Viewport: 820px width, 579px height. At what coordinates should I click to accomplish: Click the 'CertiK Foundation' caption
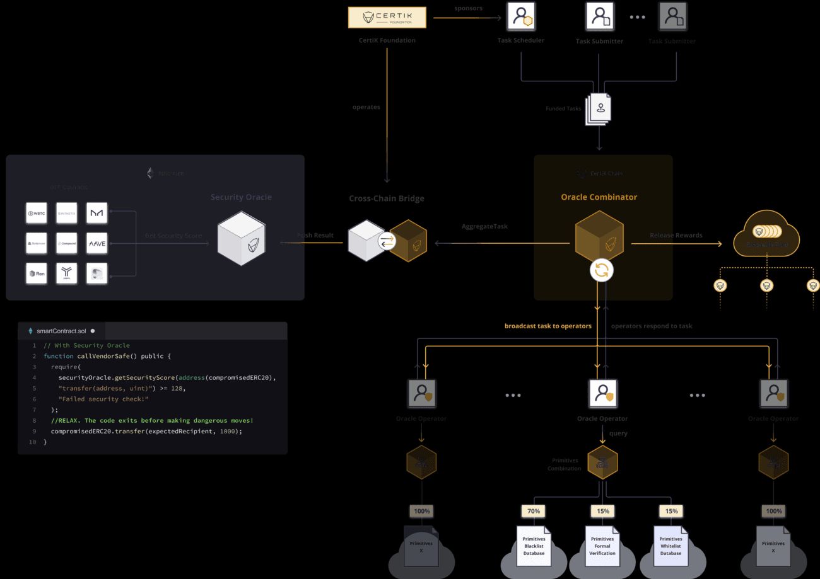coord(387,40)
